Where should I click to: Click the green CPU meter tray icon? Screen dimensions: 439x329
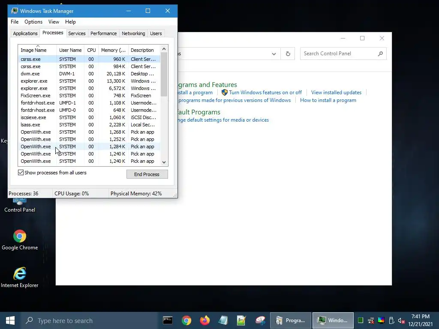tap(361, 320)
